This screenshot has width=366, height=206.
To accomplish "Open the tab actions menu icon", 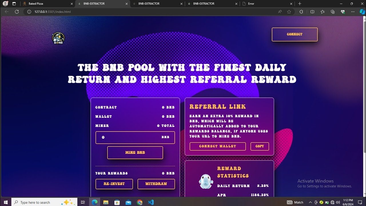I will [14, 4].
